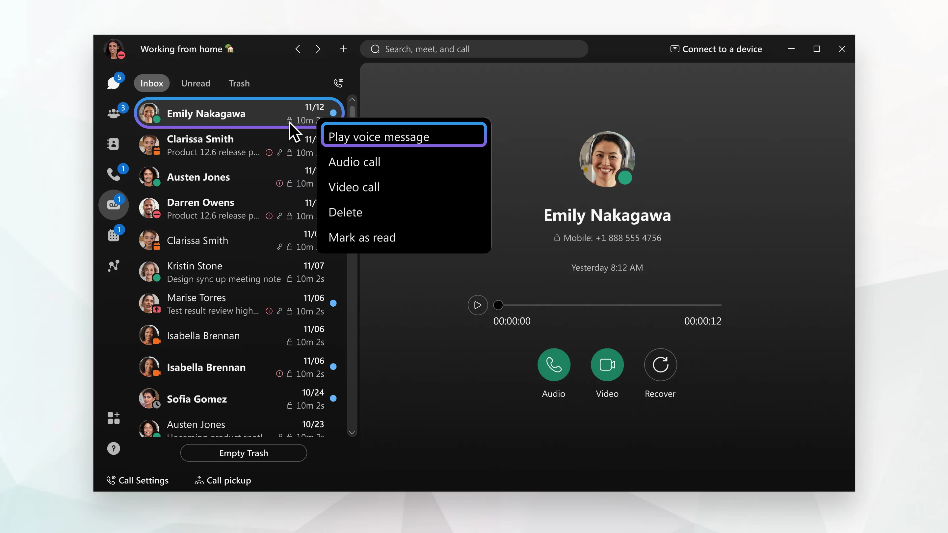Open the Apps grid icon in the sidebar
This screenshot has width=948, height=533.
coord(113,418)
